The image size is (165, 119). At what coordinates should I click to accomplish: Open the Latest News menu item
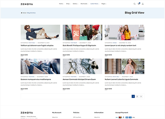(x=95, y=4)
